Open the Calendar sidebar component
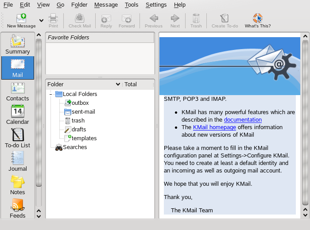 18,115
